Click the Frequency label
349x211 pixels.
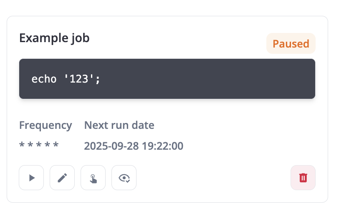(x=46, y=125)
